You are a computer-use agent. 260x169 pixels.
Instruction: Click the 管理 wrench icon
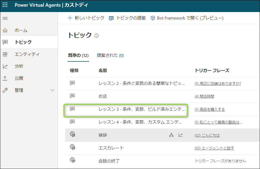pyautogui.click(x=5, y=90)
